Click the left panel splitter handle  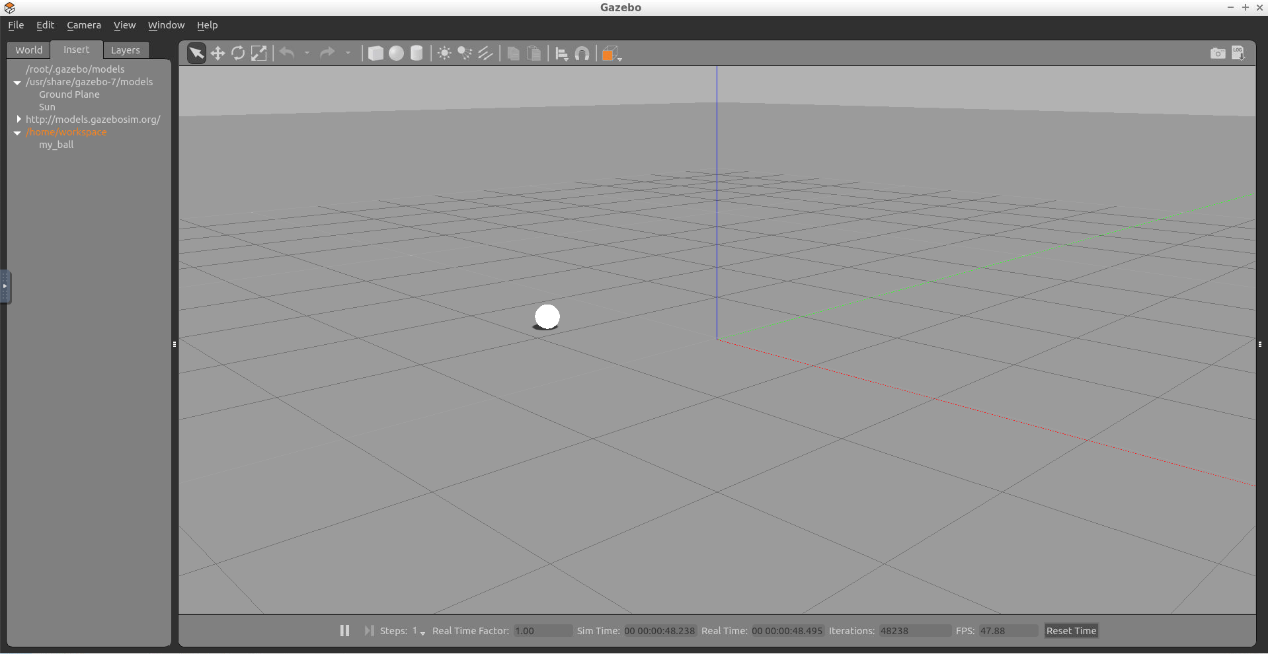pos(175,344)
